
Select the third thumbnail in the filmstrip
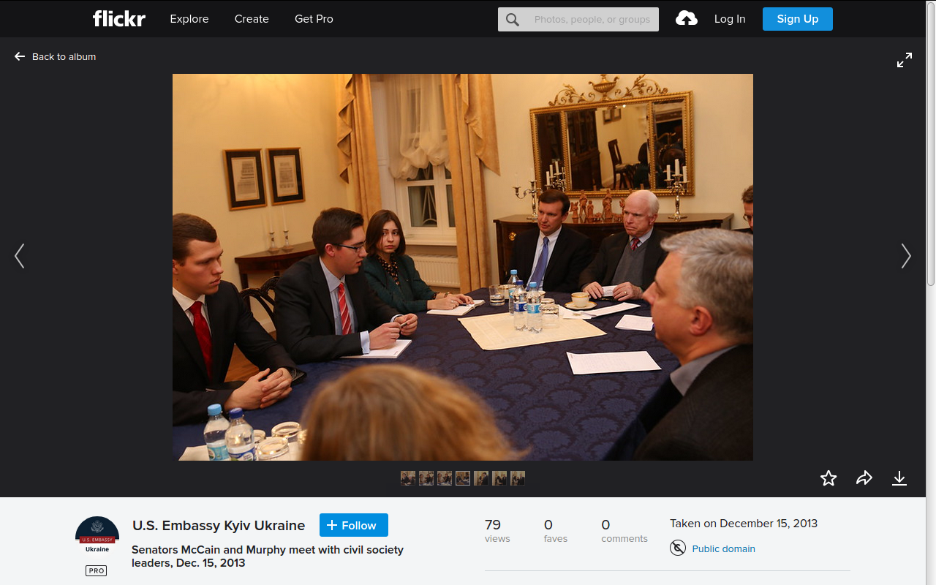coord(445,478)
